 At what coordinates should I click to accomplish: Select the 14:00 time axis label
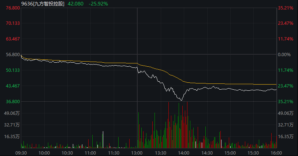(183, 152)
